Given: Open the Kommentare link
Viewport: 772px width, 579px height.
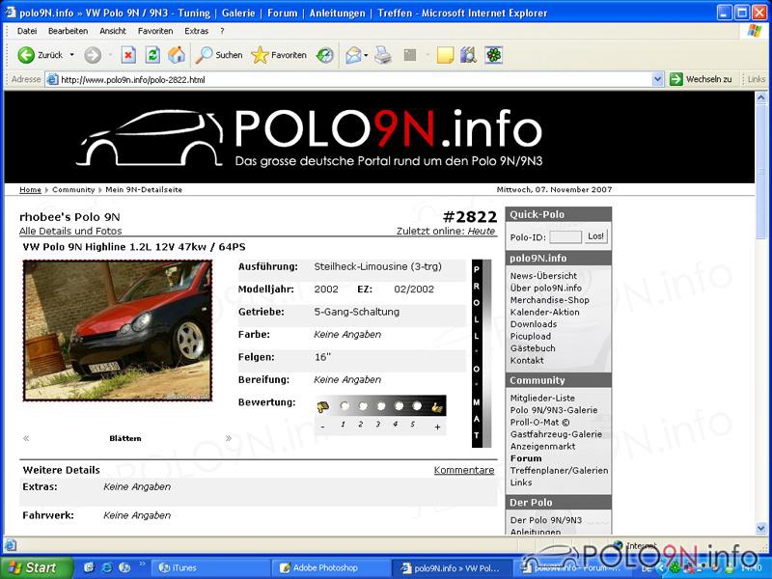Looking at the screenshot, I should (x=463, y=470).
